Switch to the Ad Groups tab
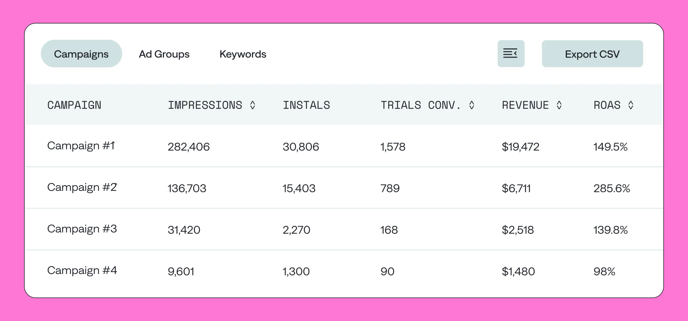 pos(164,54)
